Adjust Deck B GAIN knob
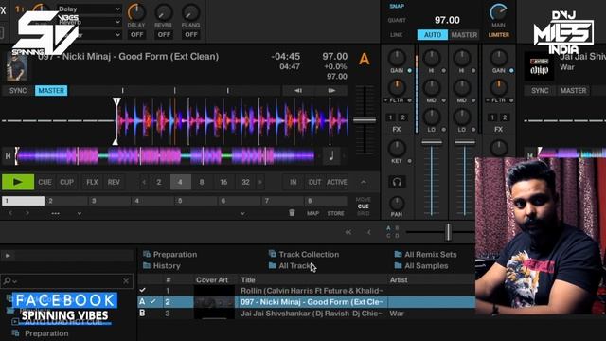Screen dimensions: 606x341 pos(499,58)
